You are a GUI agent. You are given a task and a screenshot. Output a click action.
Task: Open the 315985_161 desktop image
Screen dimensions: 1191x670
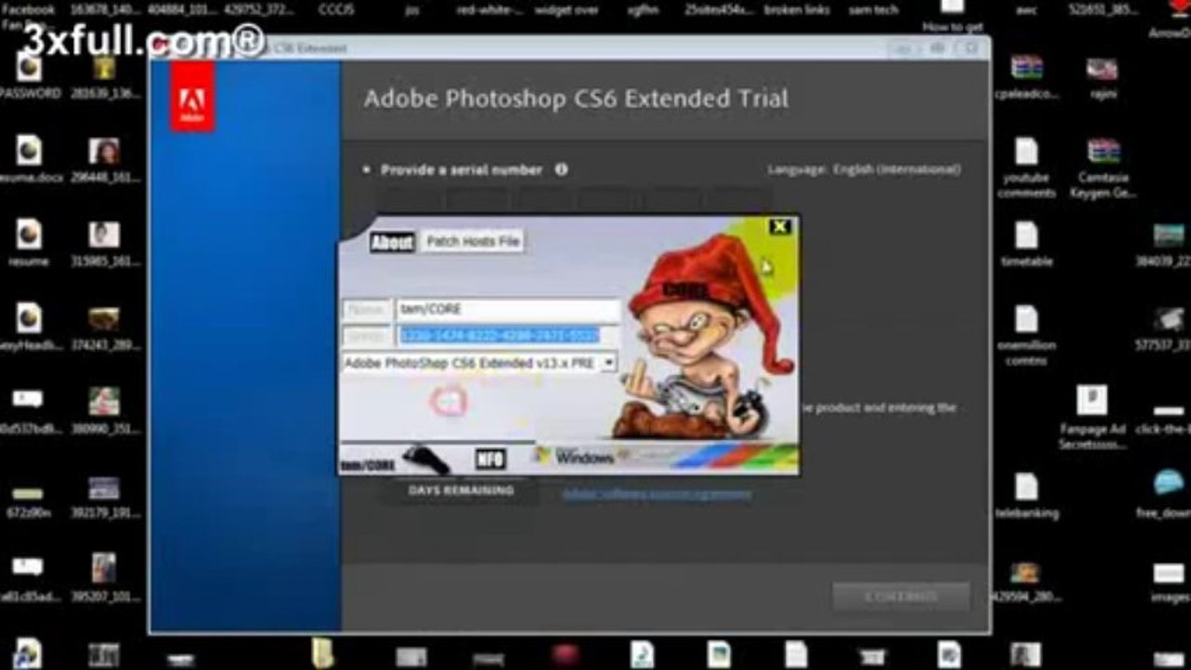pyautogui.click(x=104, y=244)
